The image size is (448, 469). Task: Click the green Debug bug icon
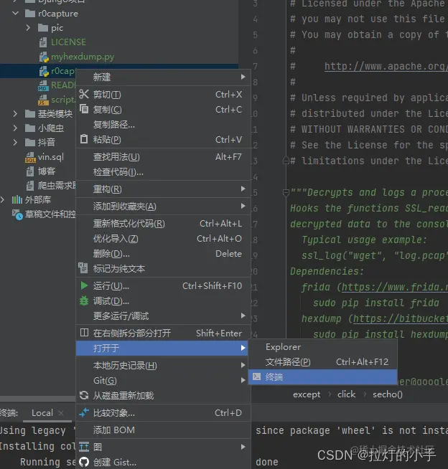(x=84, y=300)
